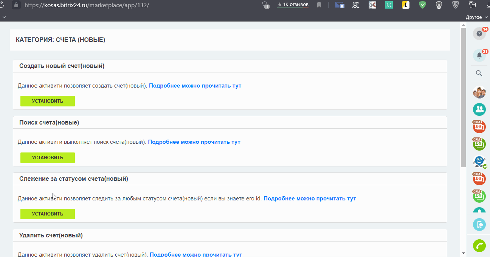The height and width of the screenshot is (257, 490).
Task: Click the Создать новый счет(новый) heading
Action: [62, 66]
